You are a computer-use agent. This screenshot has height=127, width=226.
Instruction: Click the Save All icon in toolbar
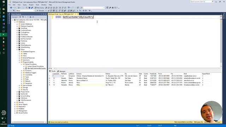tap(32, 8)
